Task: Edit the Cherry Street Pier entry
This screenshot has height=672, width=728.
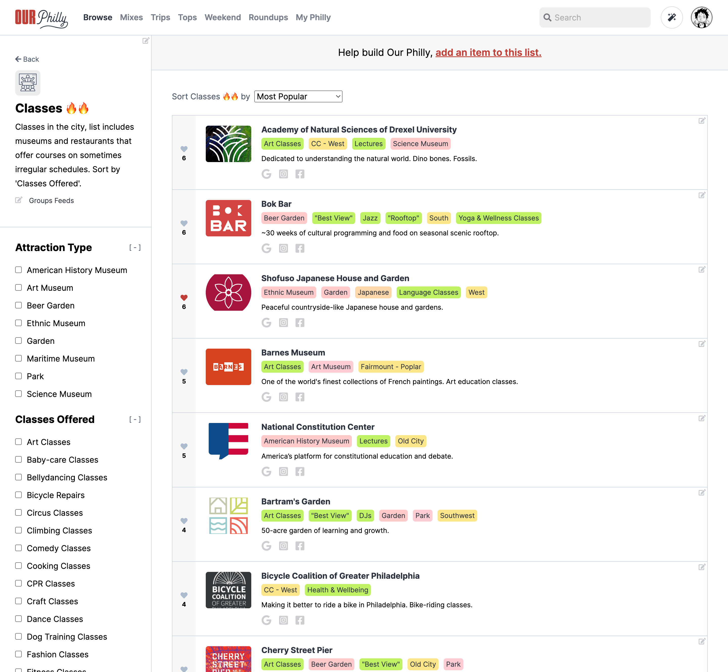Action: (702, 641)
